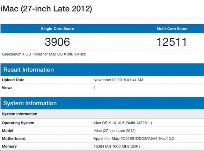Click the gray System Information subheading row
The image size is (204, 151).
click(102, 114)
